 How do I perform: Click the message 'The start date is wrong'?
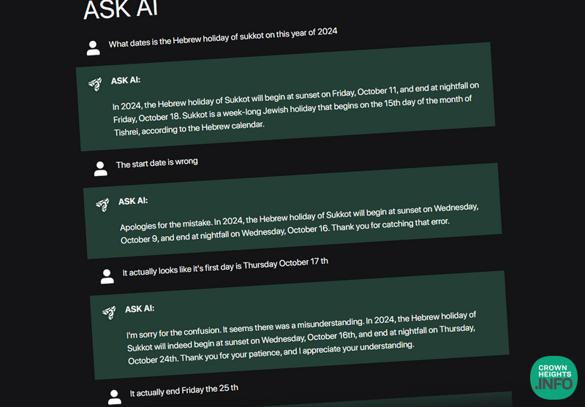(156, 163)
